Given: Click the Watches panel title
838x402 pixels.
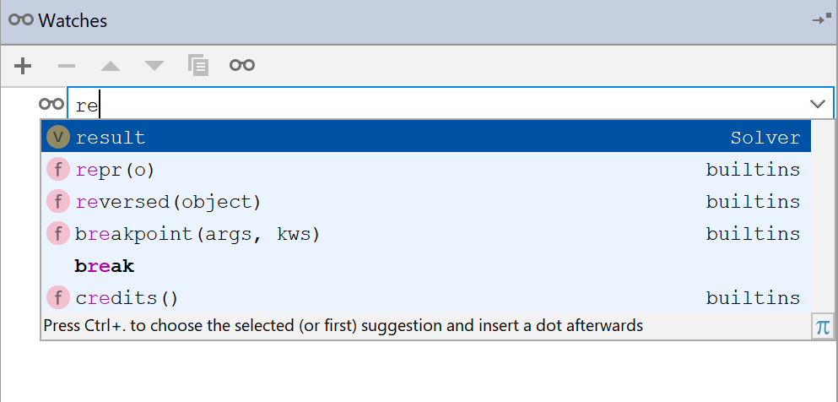Looking at the screenshot, I should coord(73,21).
